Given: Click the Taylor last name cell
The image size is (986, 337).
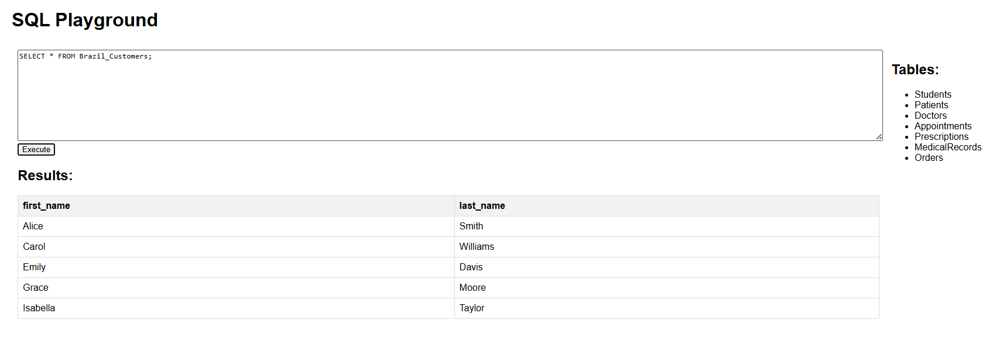Looking at the screenshot, I should tap(472, 308).
